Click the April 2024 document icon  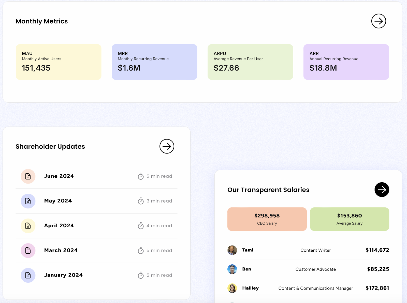tap(28, 226)
